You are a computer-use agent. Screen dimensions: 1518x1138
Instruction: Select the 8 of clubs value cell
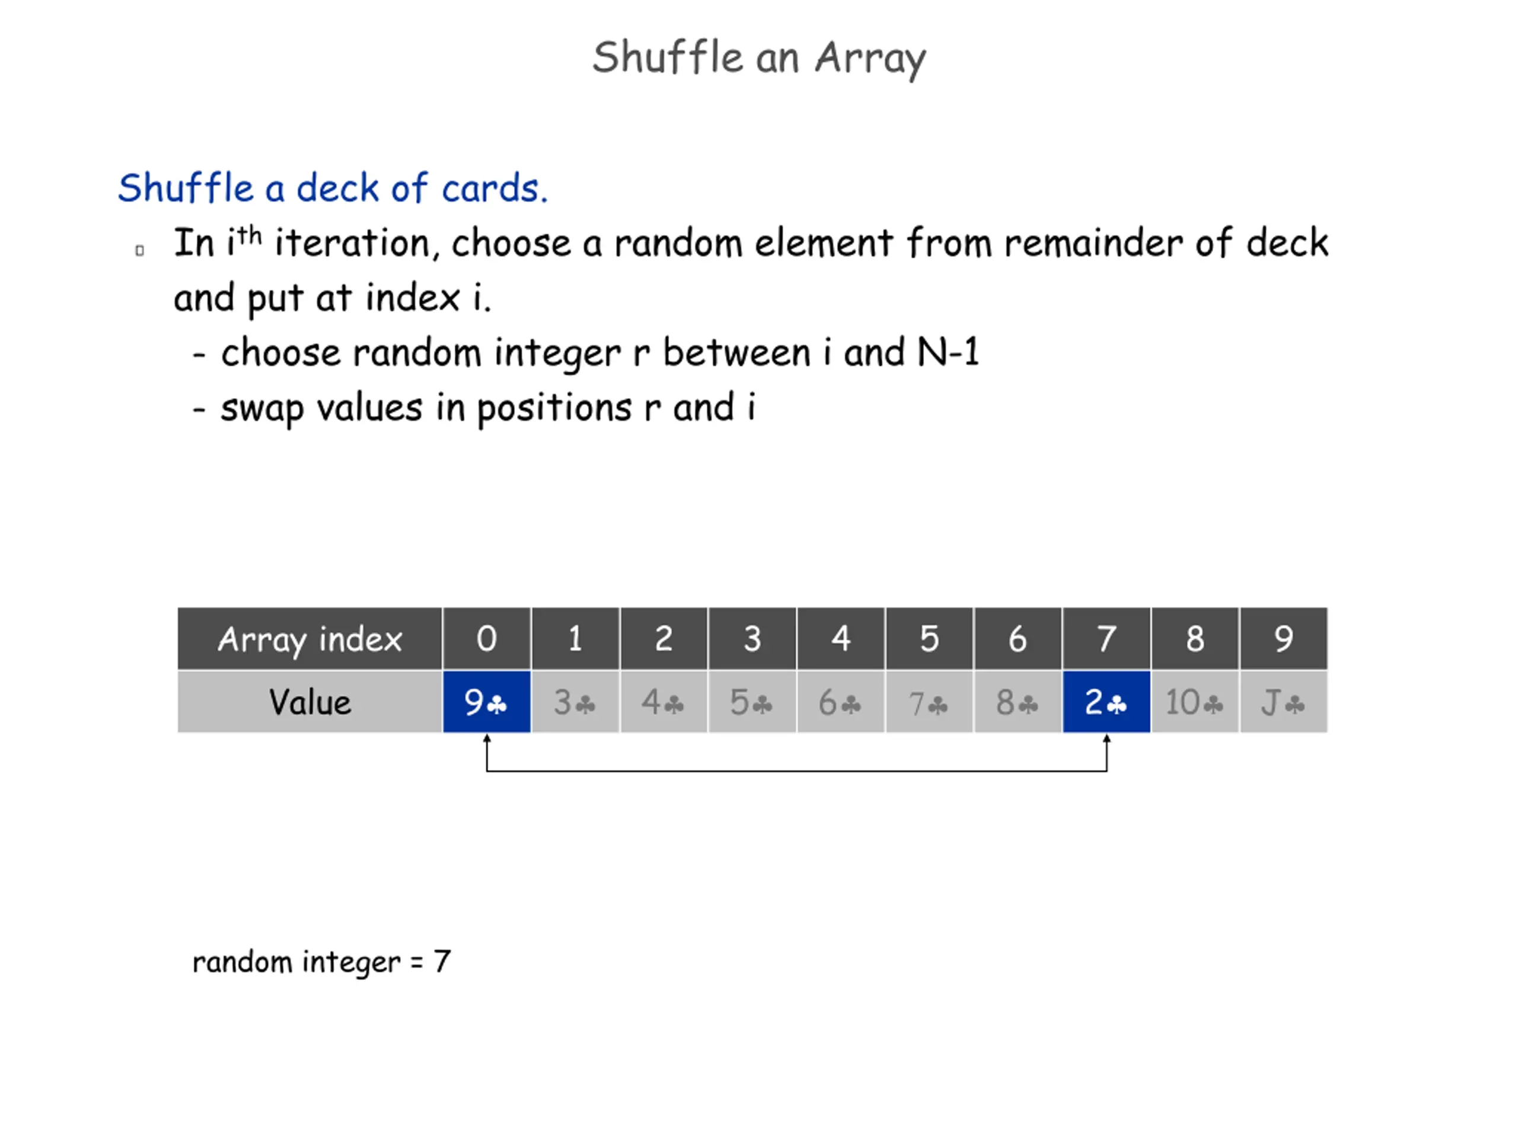[x=1018, y=702]
